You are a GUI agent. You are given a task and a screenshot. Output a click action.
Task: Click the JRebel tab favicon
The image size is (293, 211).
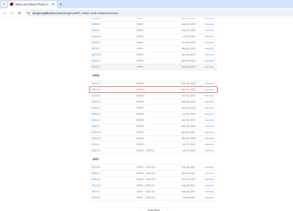(x=12, y=4)
